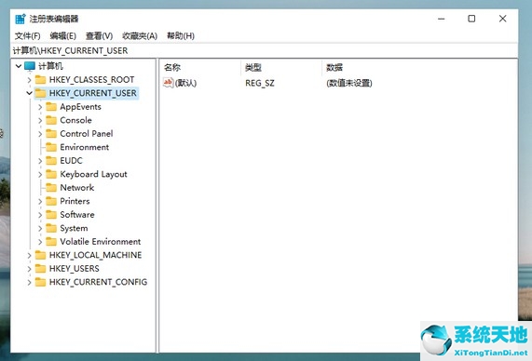Collapse HKEY_CURRENT_USER arrow
The image size is (532, 361).
29,93
